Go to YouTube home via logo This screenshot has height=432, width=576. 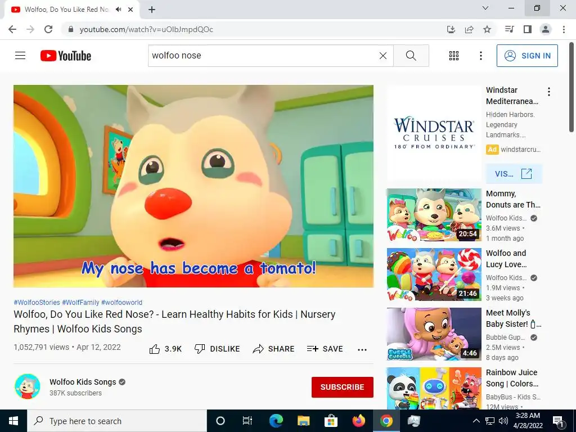point(66,56)
